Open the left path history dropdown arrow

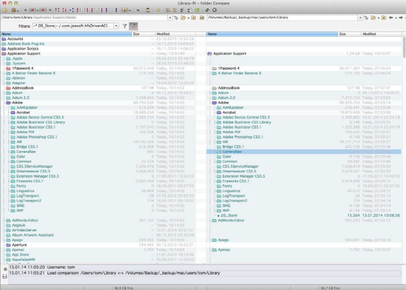170,18
